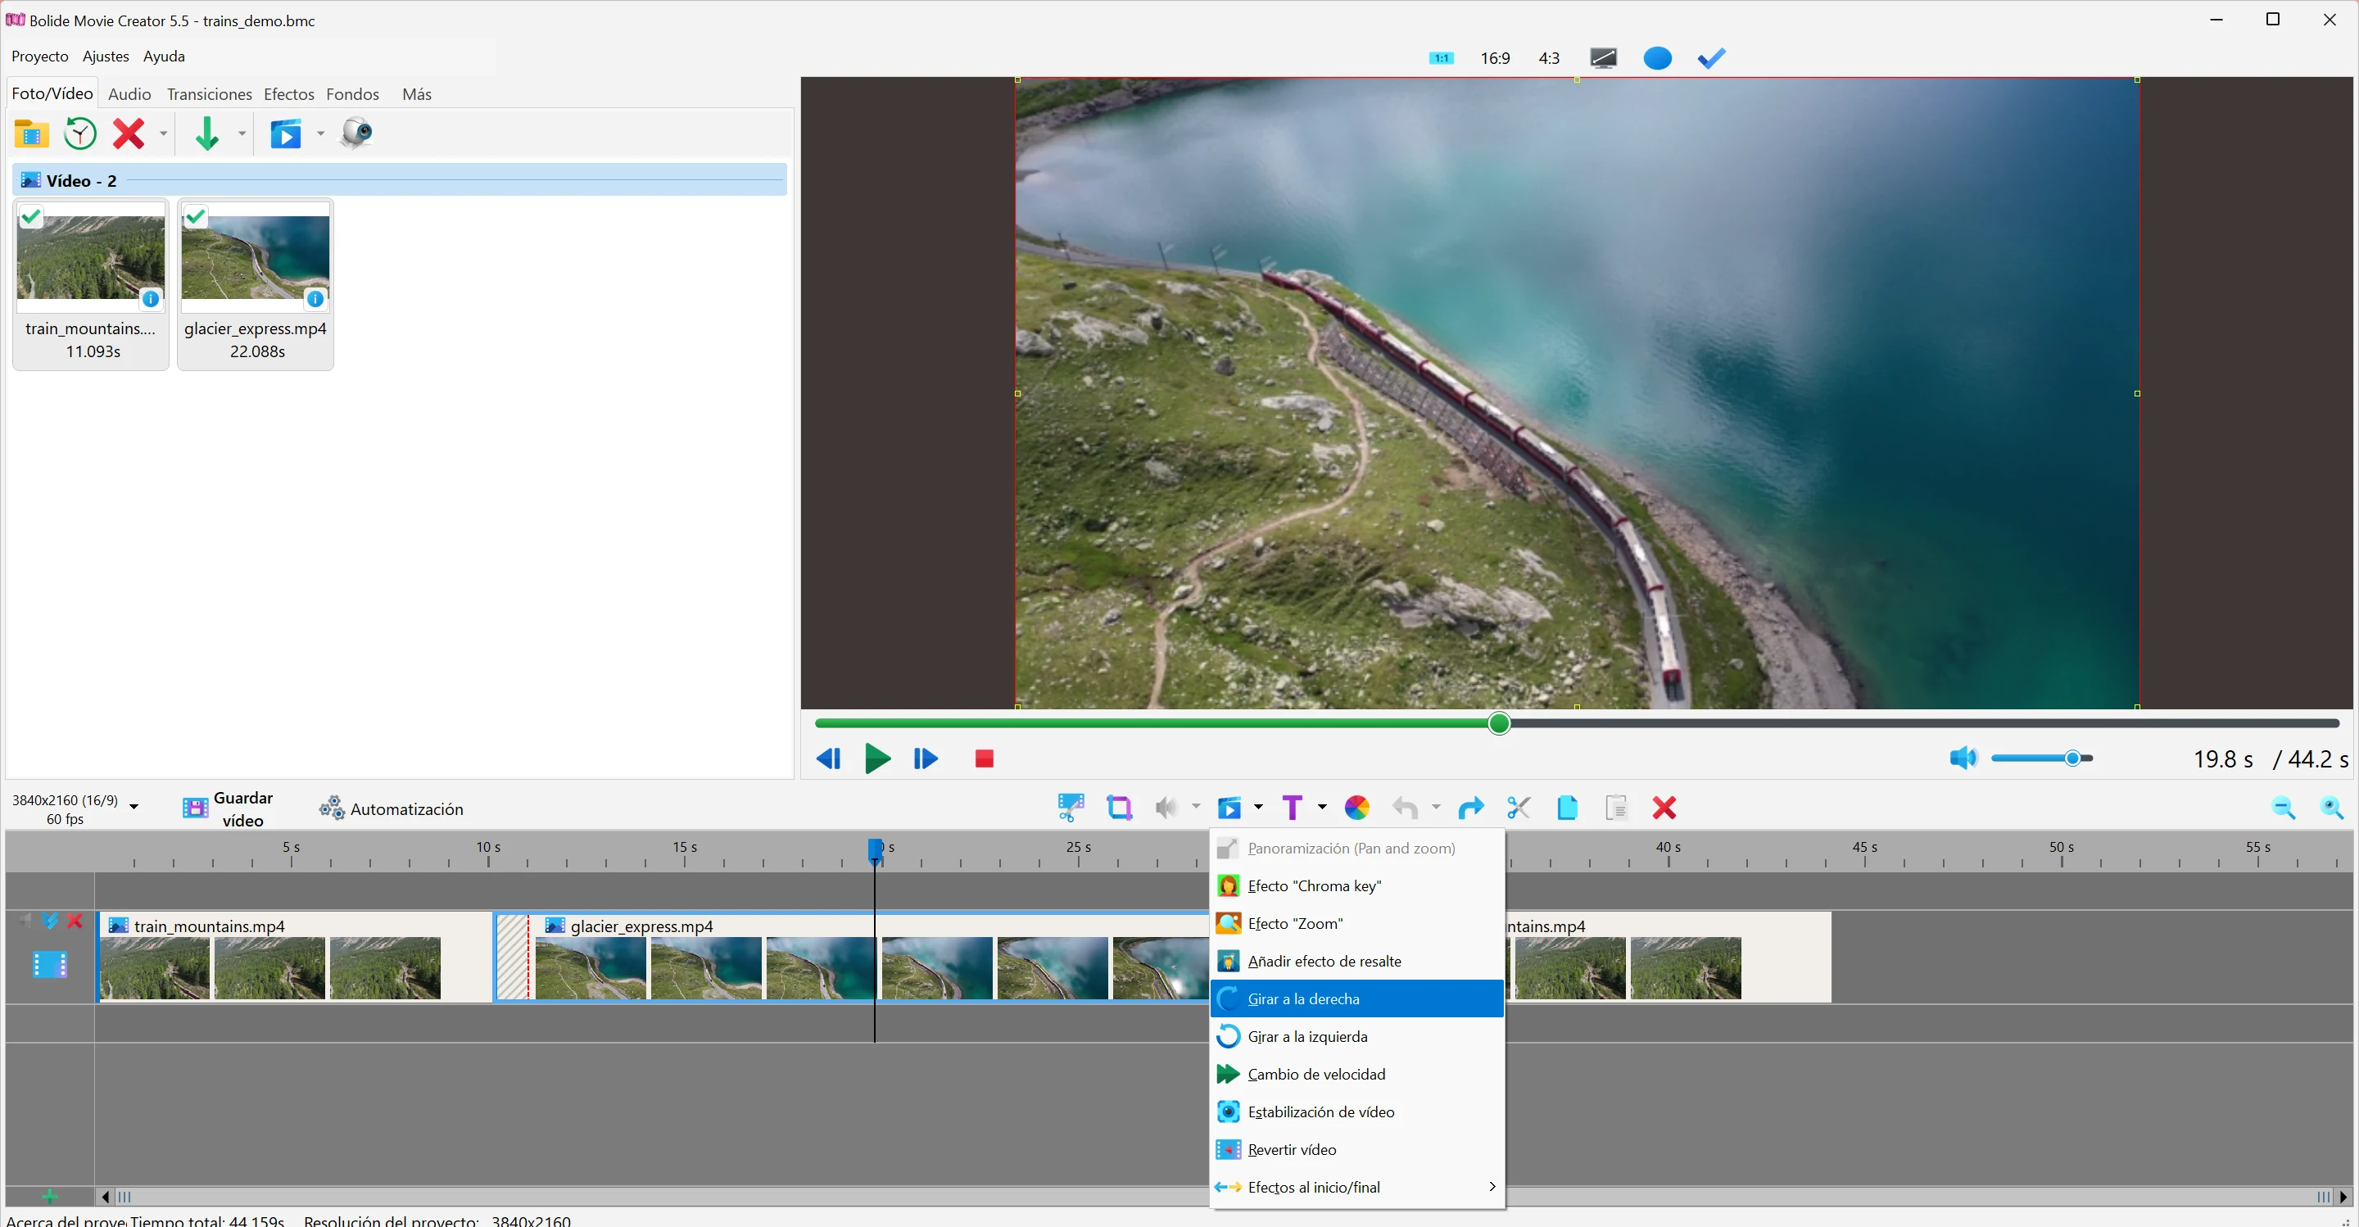Expand the Text tool dropdown arrow
This screenshot has width=2359, height=1227.
pyautogui.click(x=1322, y=807)
